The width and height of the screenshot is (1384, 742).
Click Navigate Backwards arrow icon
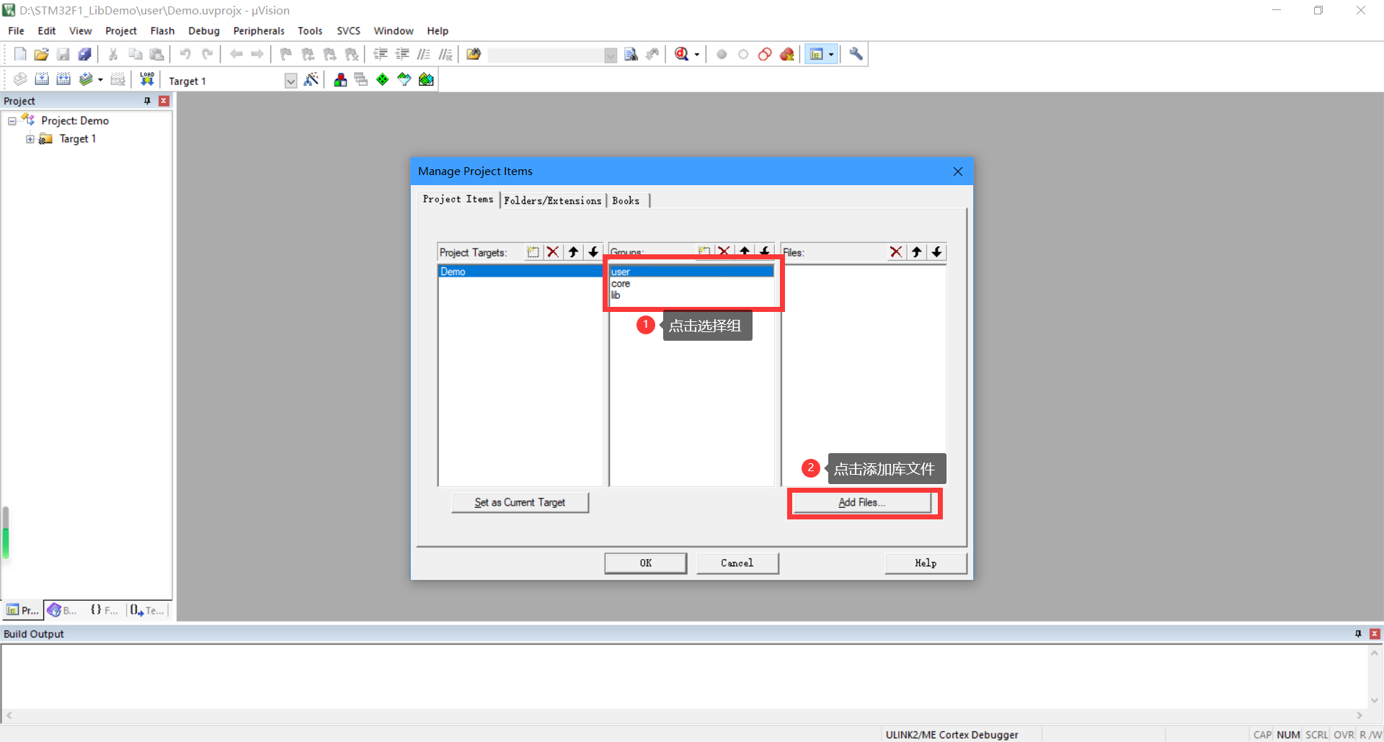[236, 54]
